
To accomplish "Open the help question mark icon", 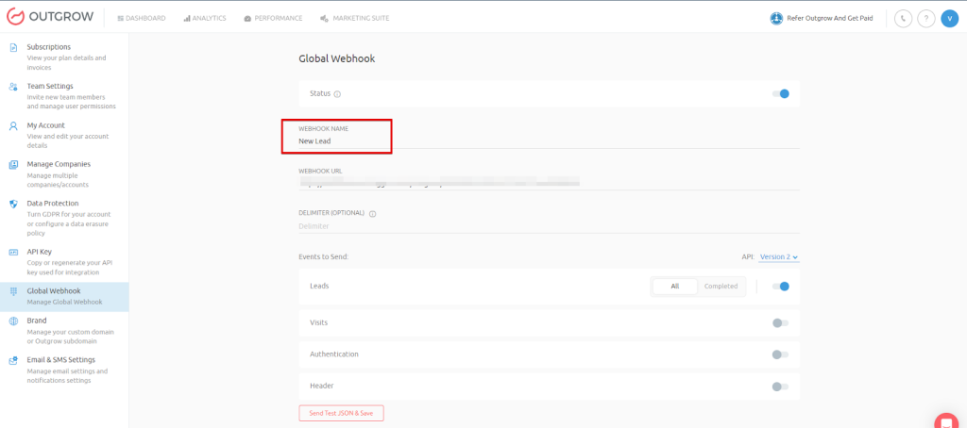I will click(926, 18).
